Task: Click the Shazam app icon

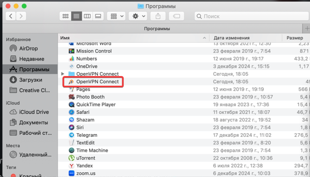Action: (x=72, y=120)
